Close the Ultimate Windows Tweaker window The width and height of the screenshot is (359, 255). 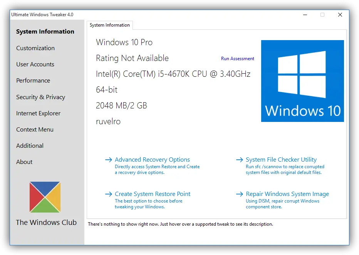click(x=340, y=15)
